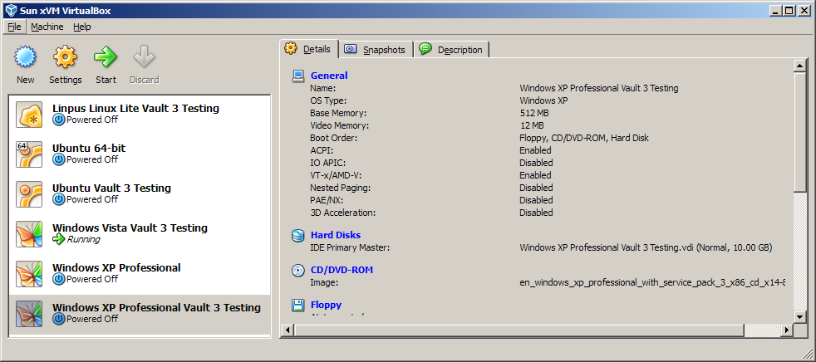Open the File menu
Viewport: 816px width, 362px height.
[14, 27]
